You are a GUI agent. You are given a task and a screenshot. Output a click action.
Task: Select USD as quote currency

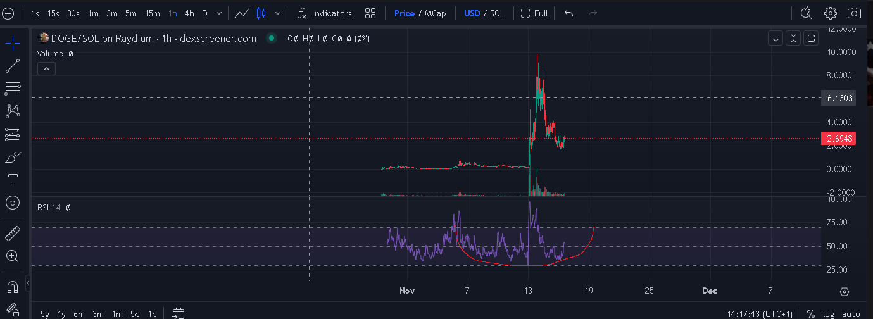coord(472,13)
